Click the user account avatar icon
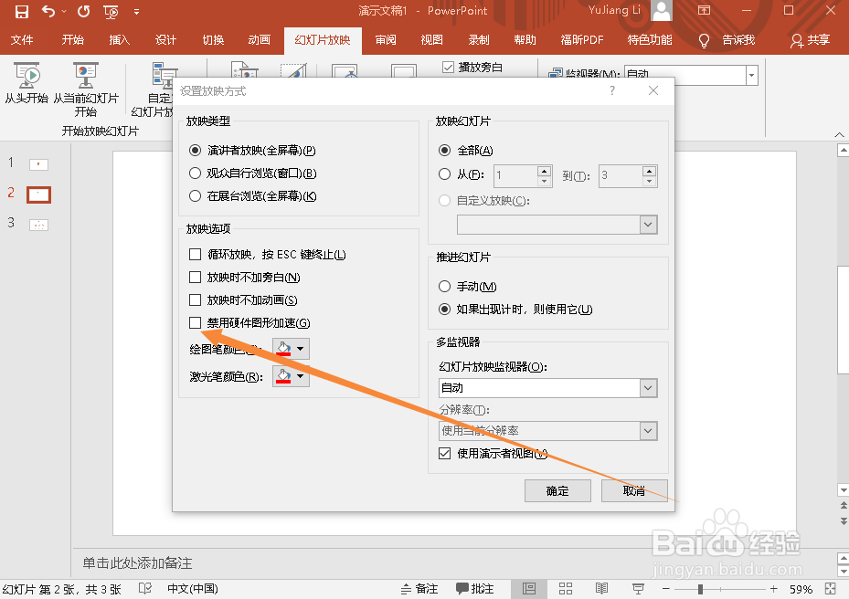849x599 pixels. [x=661, y=10]
